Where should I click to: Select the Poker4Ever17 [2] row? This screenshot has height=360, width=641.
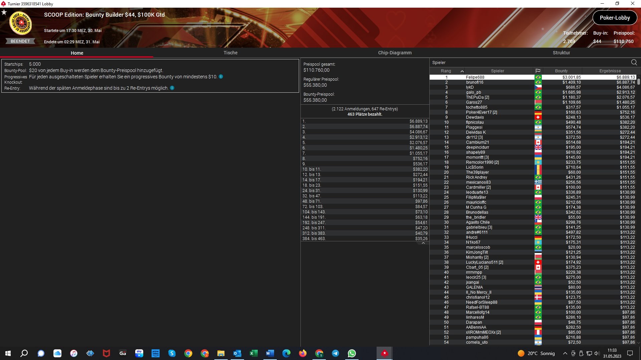533,112
